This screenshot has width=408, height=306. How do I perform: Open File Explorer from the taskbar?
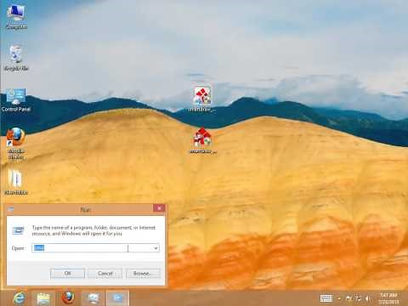pyautogui.click(x=43, y=298)
